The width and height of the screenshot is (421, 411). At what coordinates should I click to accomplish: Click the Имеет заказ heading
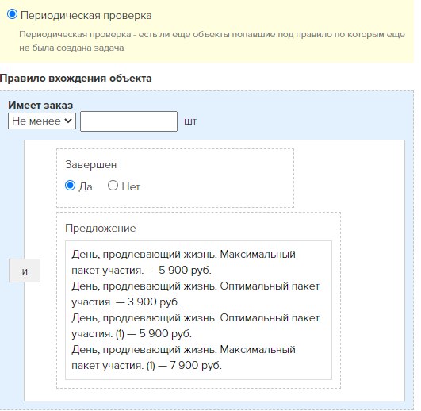[40, 105]
